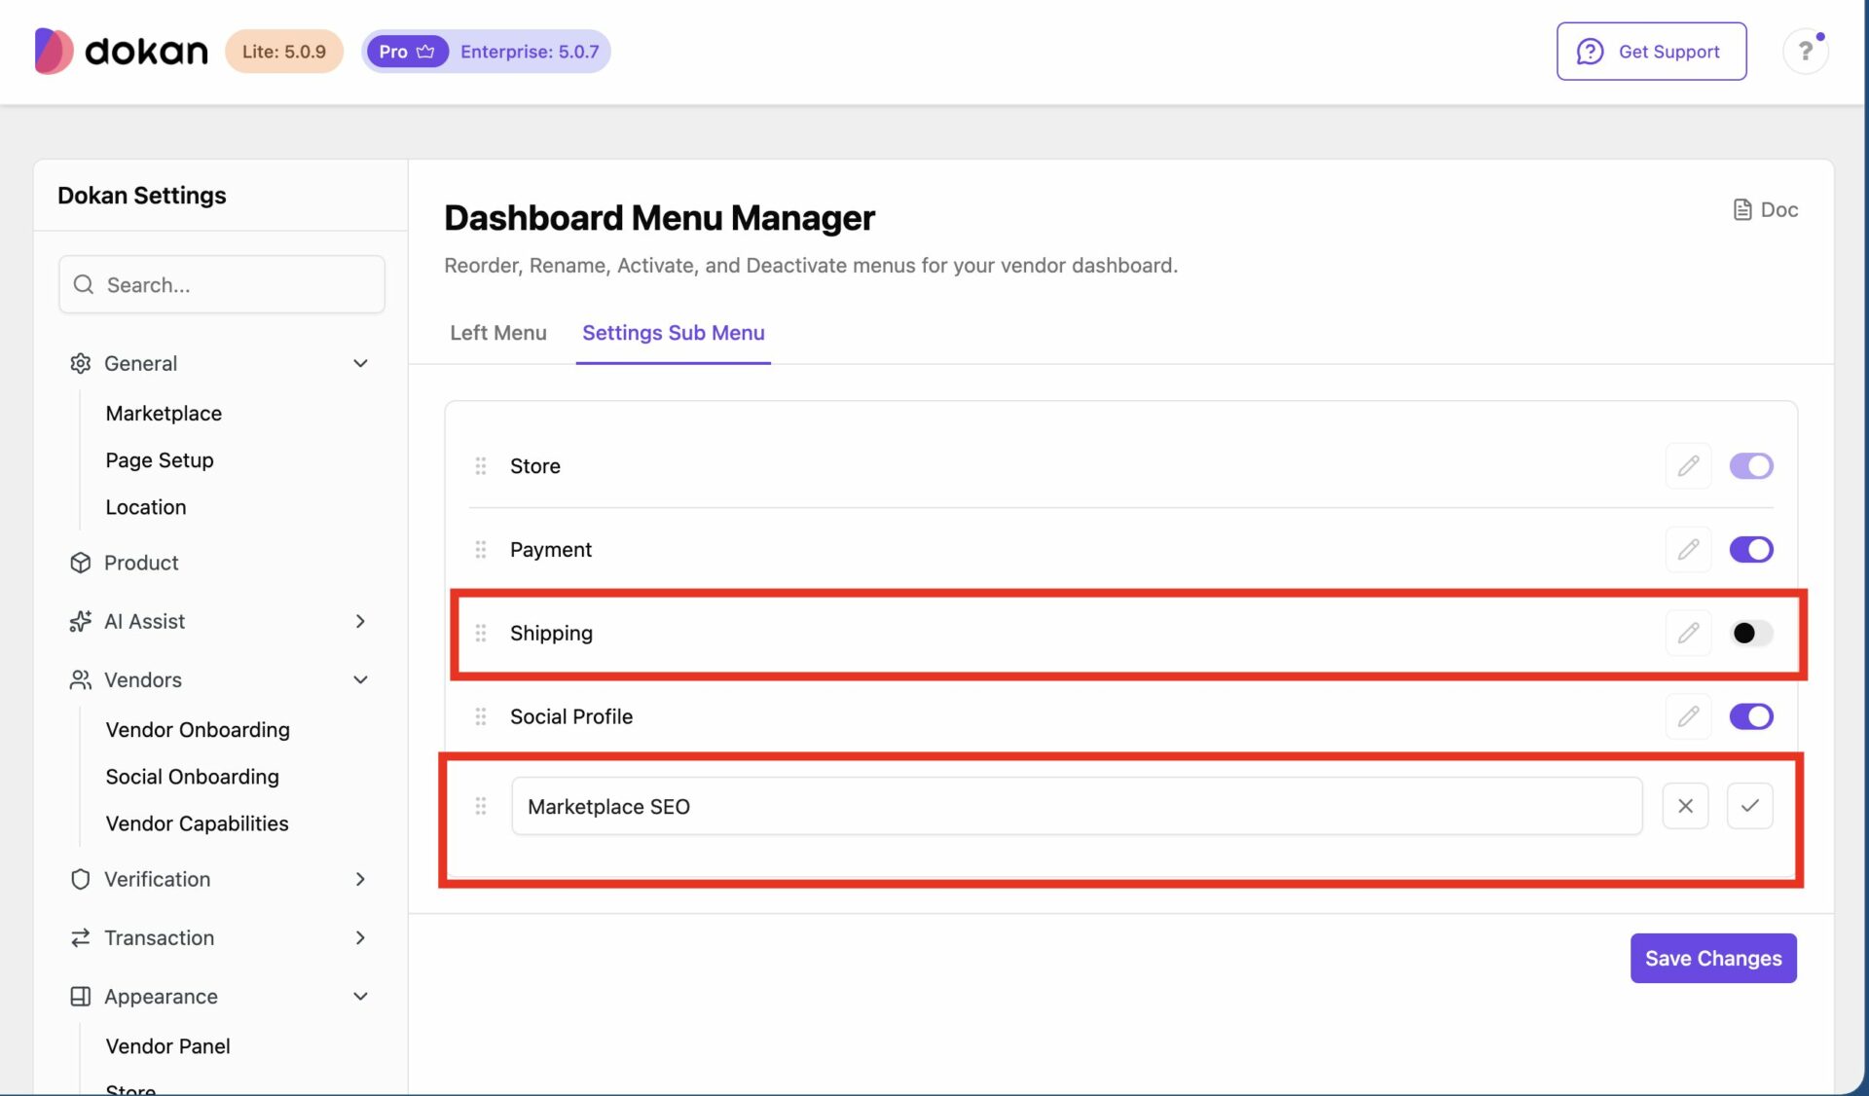Screen dimensions: 1869x1096
Task: Click the Social Profile edit pencil
Action: point(1688,716)
